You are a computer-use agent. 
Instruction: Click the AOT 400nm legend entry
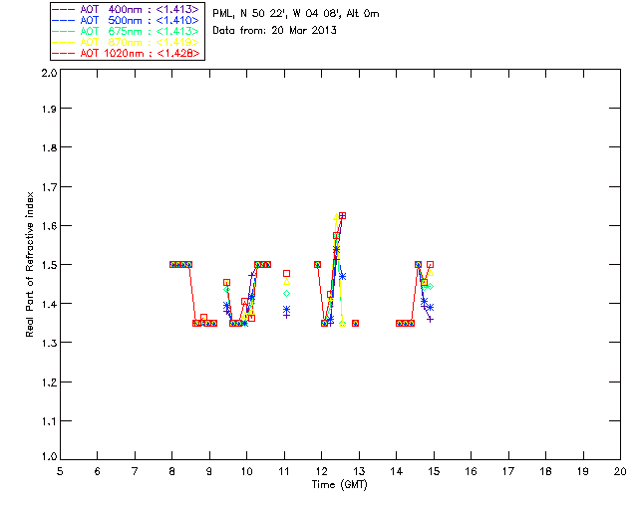click(127, 9)
